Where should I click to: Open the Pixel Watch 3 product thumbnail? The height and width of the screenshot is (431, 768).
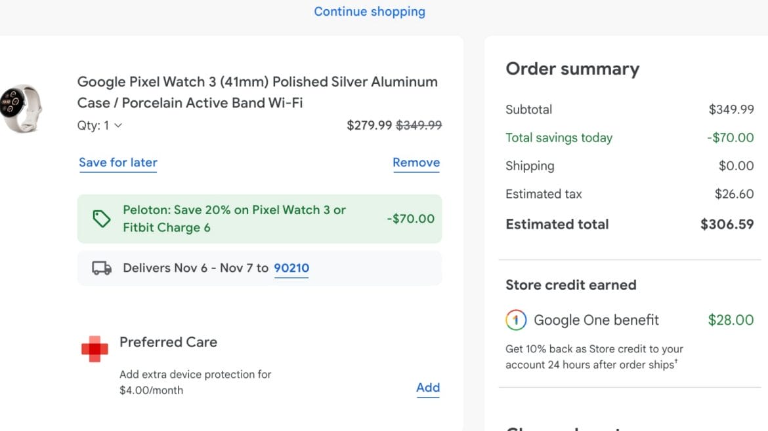[x=21, y=108]
